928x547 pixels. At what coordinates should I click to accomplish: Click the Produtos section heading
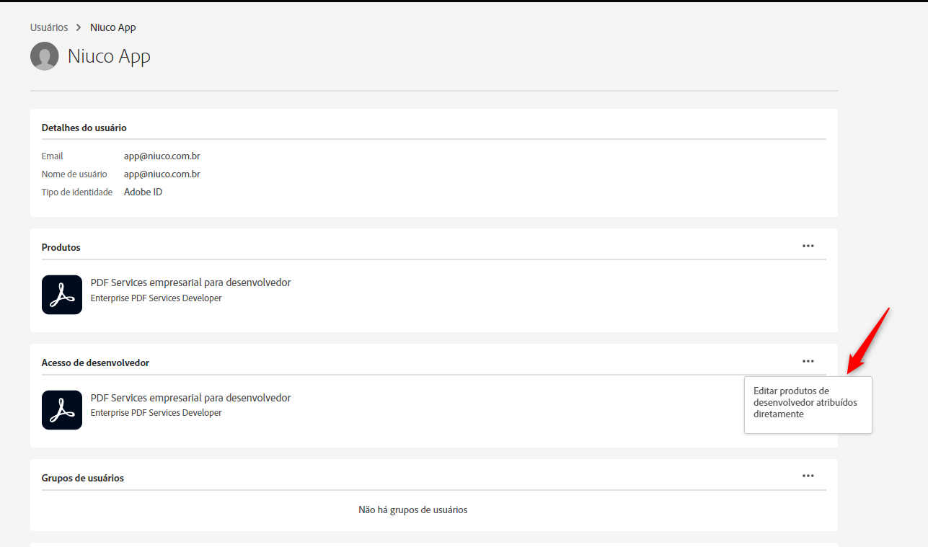click(x=61, y=247)
